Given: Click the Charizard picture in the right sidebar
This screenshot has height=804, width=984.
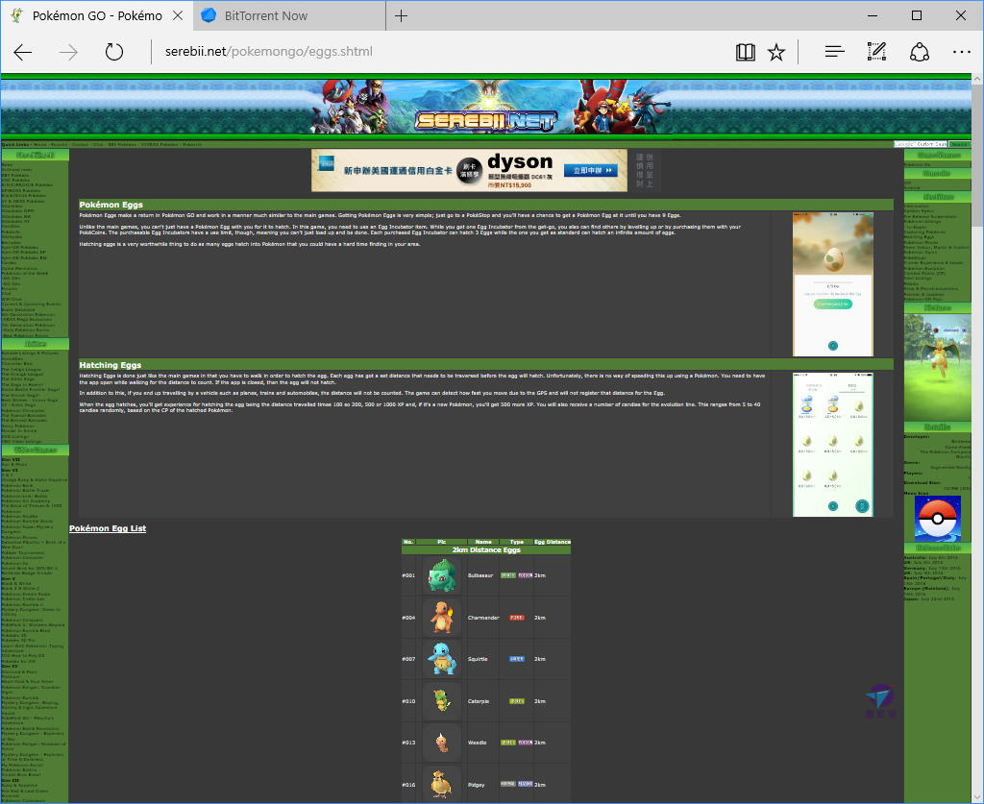Looking at the screenshot, I should [x=937, y=368].
